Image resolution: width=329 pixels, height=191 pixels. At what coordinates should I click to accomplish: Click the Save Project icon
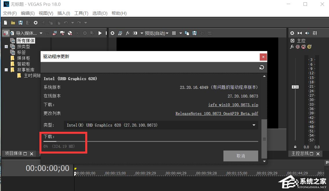pos(20,22)
